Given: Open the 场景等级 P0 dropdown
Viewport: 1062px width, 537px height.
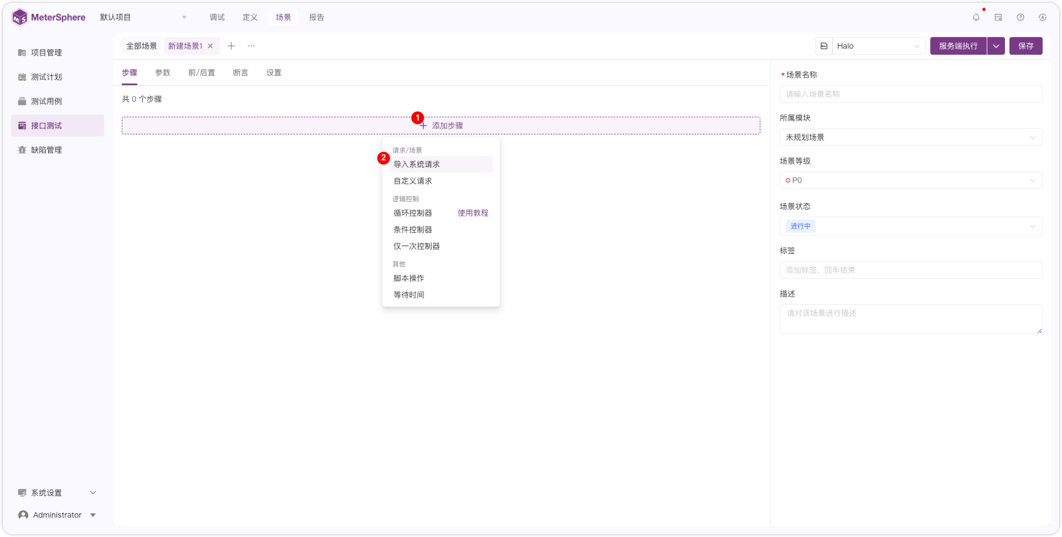Looking at the screenshot, I should (x=911, y=180).
